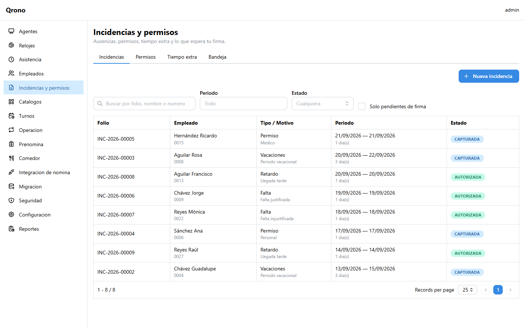
Task: Open Reportes in the sidebar menu
Action: click(43, 229)
